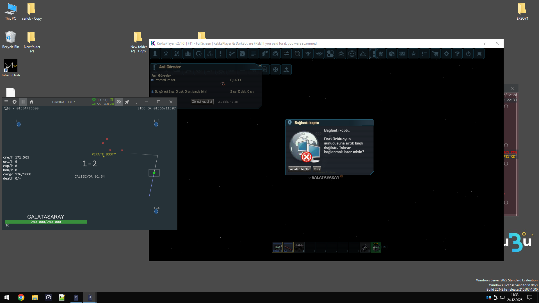Open the trade arrows icon
The height and width of the screenshot is (303, 539).
[286, 54]
